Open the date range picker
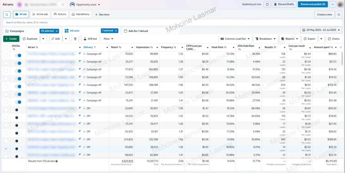This screenshot has height=173, width=345. point(321,30)
